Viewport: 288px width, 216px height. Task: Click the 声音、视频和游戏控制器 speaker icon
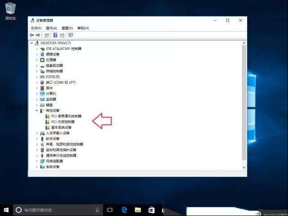coord(42,144)
